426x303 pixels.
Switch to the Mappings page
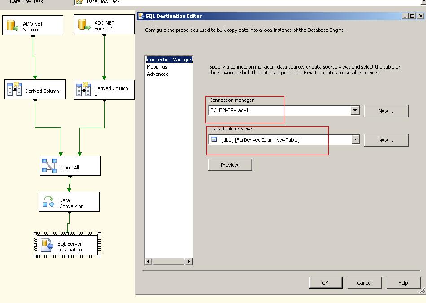[x=158, y=66]
